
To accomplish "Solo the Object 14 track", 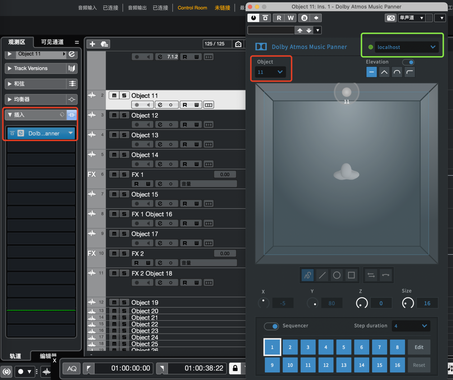I will [x=124, y=155].
